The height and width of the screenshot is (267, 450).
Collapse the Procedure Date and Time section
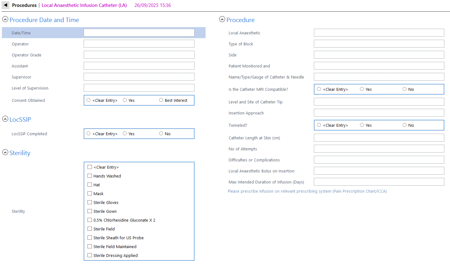click(5, 20)
